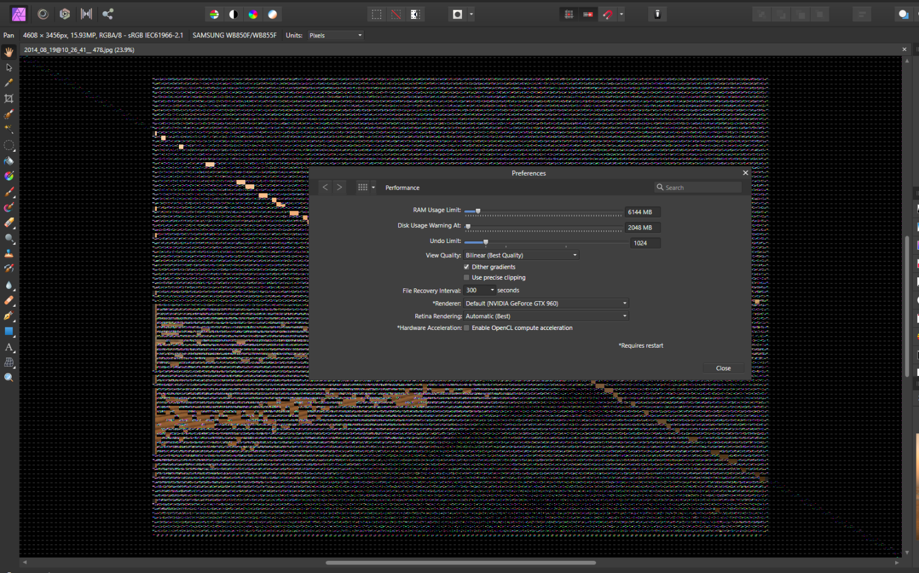Disable the Dither gradients checkbox
This screenshot has height=573, width=919.
pyautogui.click(x=466, y=267)
